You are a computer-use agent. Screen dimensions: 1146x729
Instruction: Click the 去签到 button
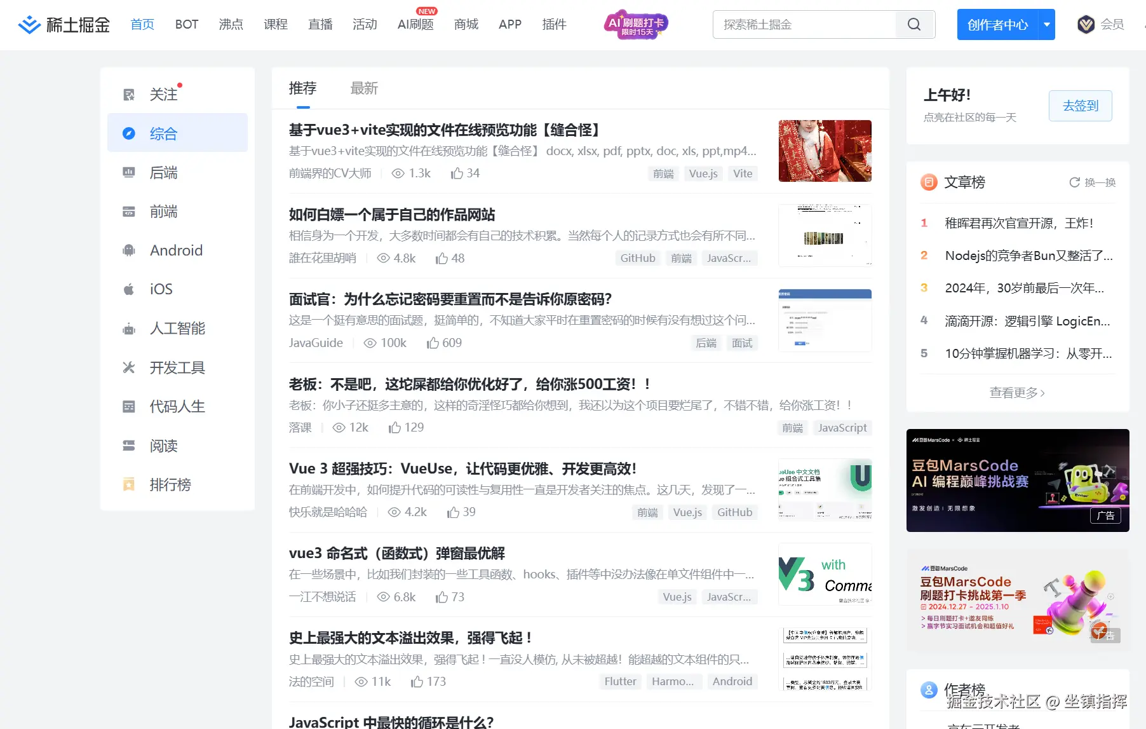pyautogui.click(x=1081, y=106)
